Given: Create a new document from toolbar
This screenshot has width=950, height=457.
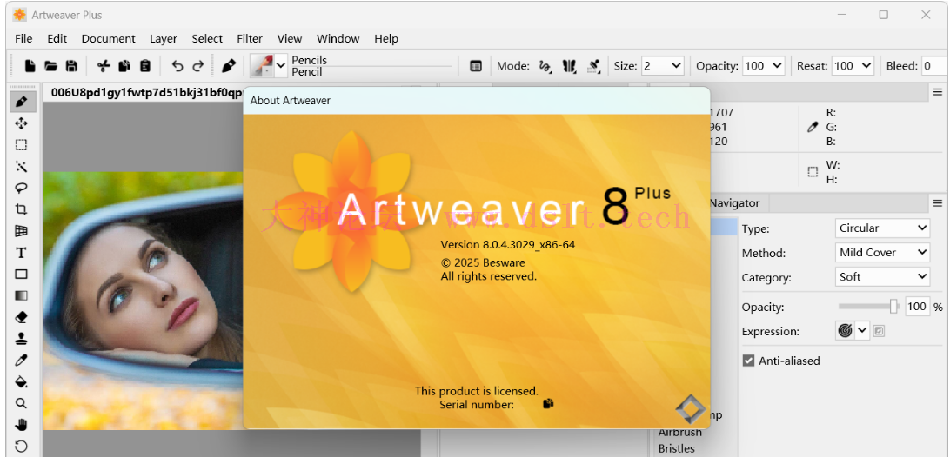Looking at the screenshot, I should (30, 66).
